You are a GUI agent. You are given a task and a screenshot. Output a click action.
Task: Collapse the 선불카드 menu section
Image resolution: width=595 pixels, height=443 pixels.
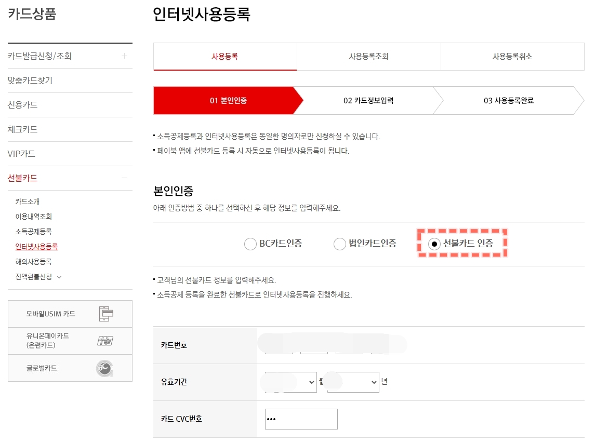pyautogui.click(x=125, y=178)
